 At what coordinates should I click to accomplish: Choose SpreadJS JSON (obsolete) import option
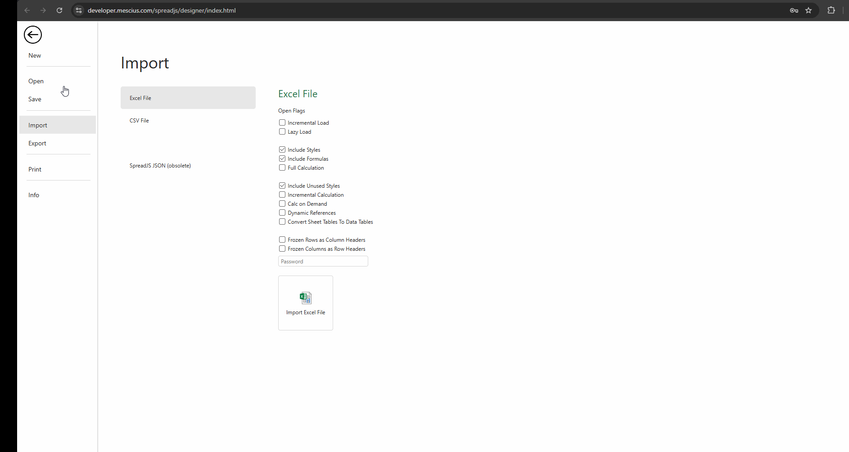160,166
